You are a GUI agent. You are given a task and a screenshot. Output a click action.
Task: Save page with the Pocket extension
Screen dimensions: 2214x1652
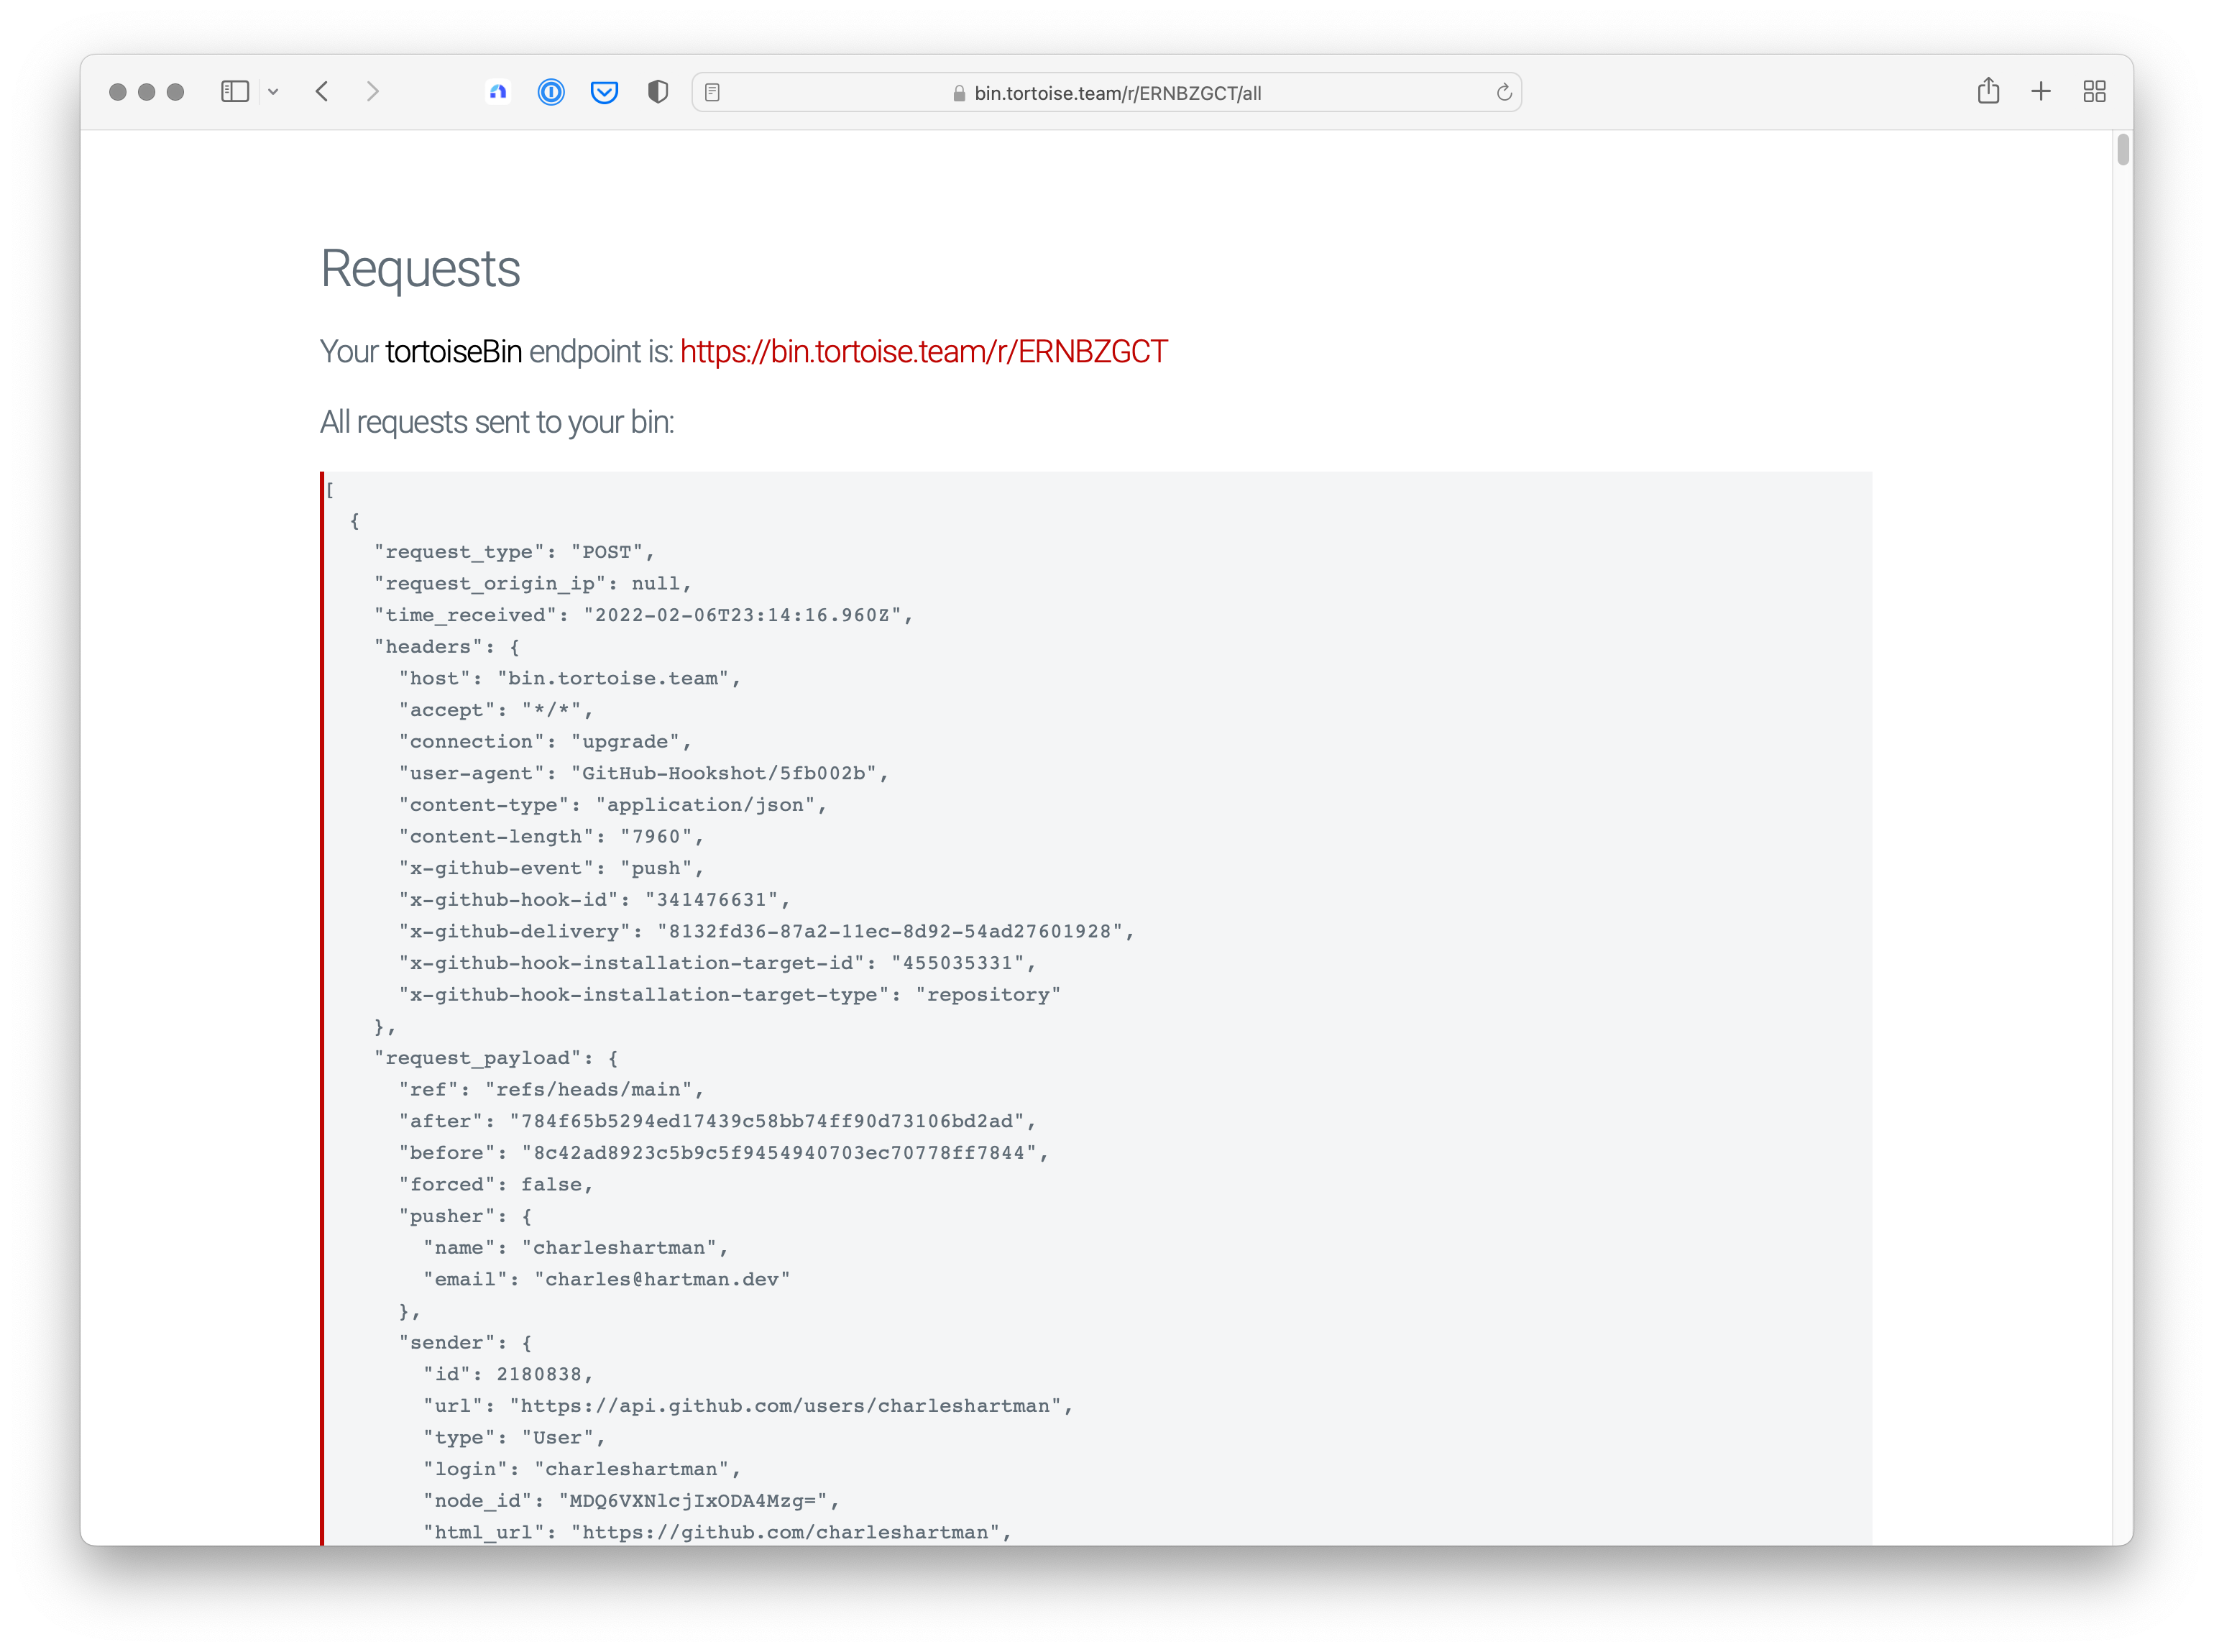604,91
